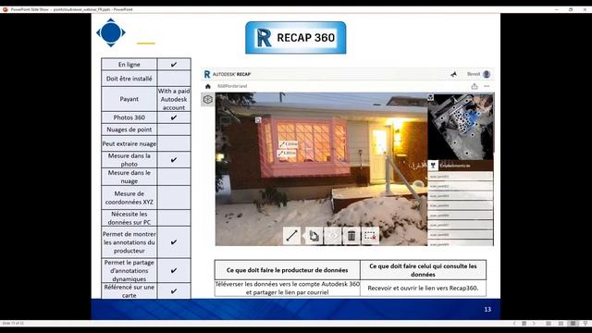Click the minimap corner icon
Screen dimensions: 592x333
(x=431, y=97)
